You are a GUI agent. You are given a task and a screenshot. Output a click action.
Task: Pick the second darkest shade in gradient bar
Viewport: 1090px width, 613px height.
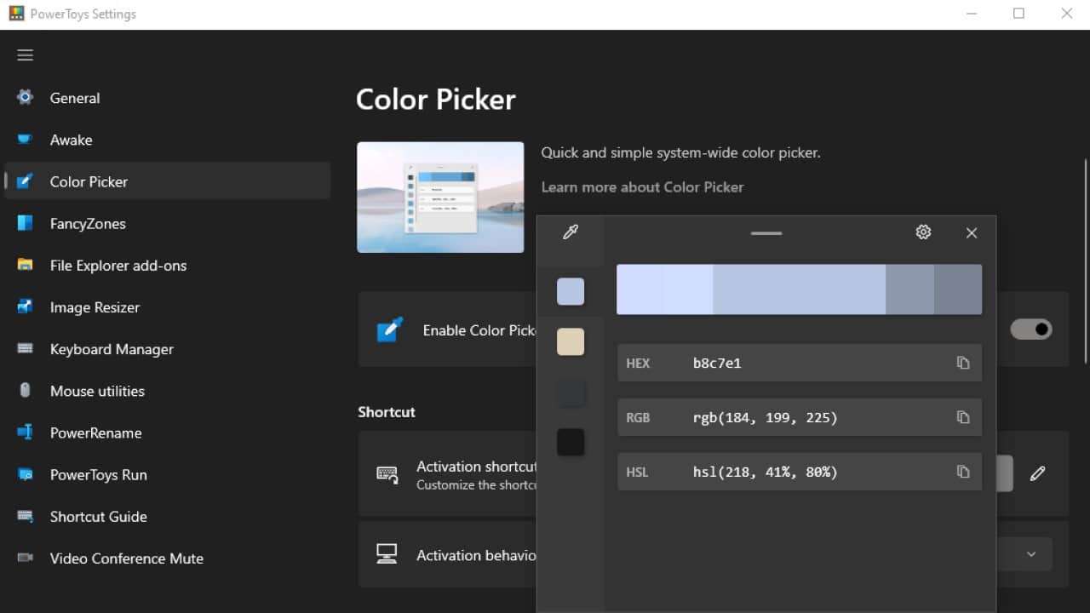[909, 289]
